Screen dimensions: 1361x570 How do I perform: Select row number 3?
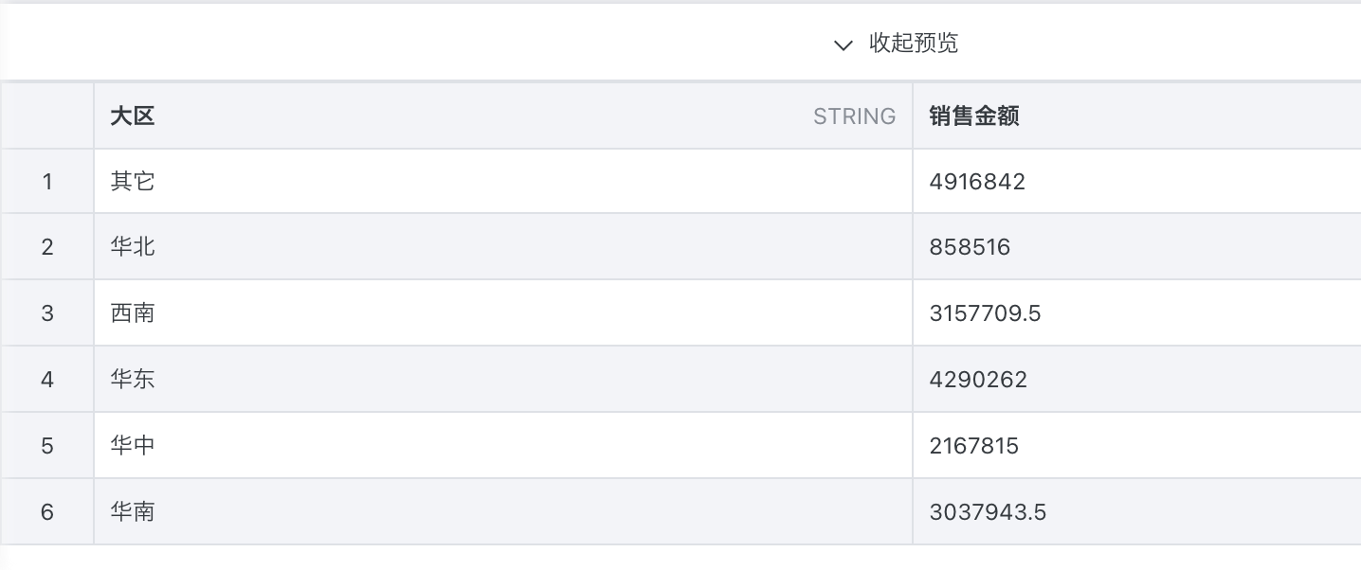pyautogui.click(x=47, y=312)
